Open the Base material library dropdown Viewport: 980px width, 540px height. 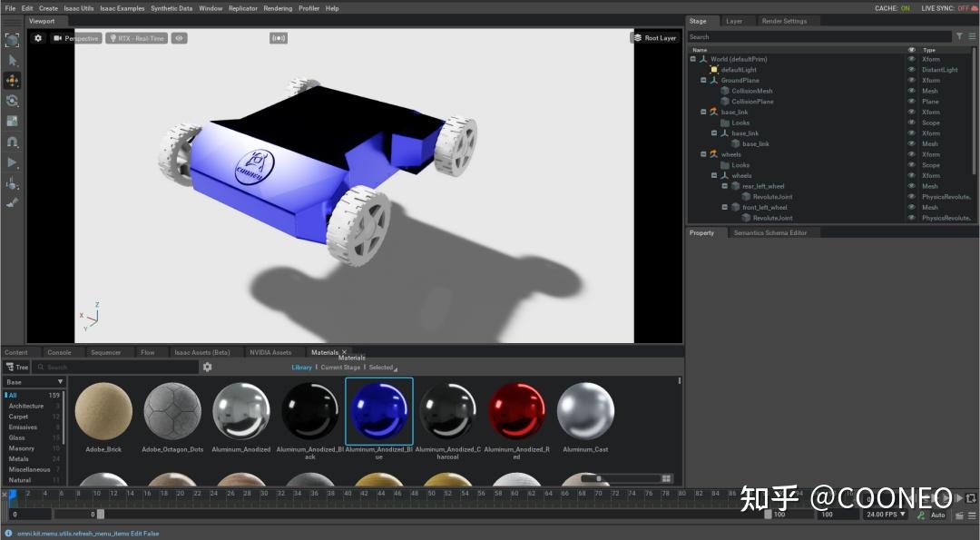click(34, 382)
